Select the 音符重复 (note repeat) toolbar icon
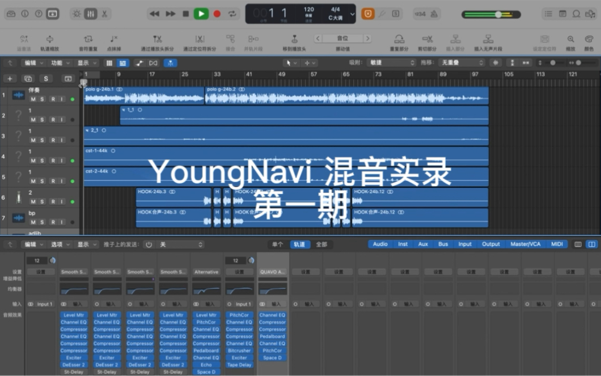The image size is (601, 376). pos(88,40)
